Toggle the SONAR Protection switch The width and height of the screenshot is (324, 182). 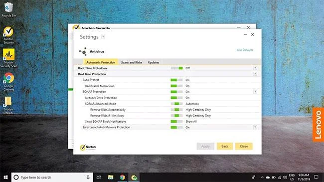176,92
